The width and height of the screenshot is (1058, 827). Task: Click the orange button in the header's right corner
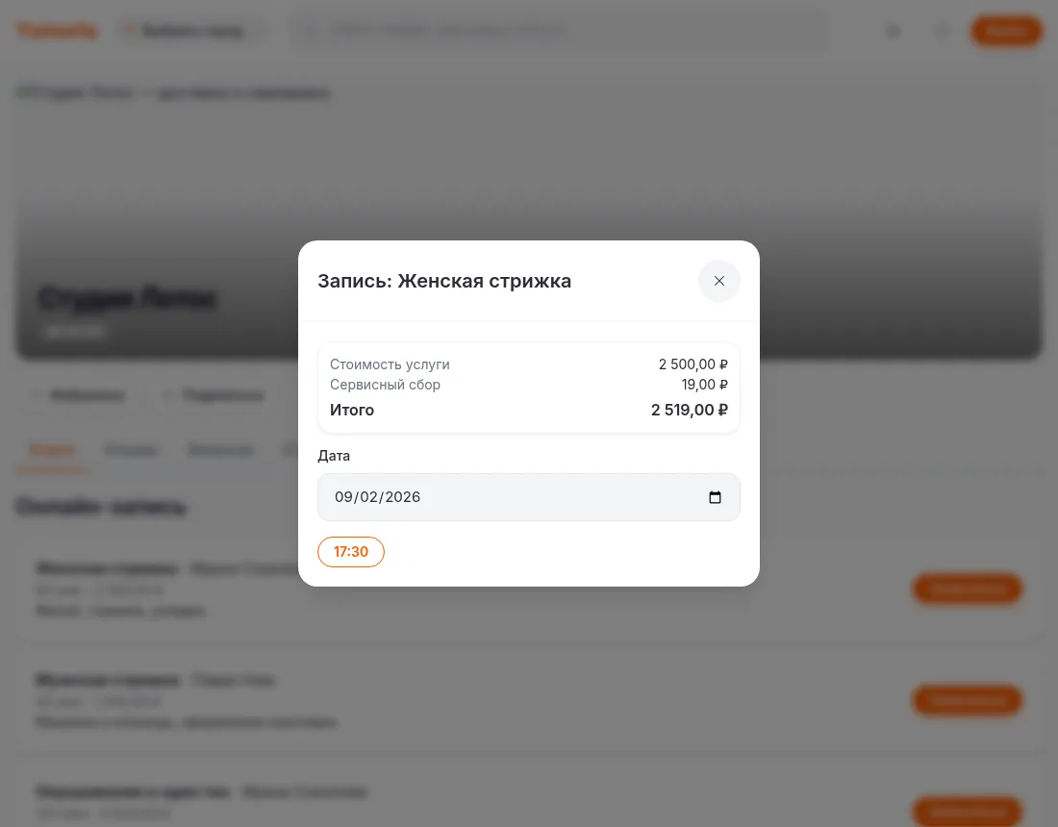tap(1007, 31)
